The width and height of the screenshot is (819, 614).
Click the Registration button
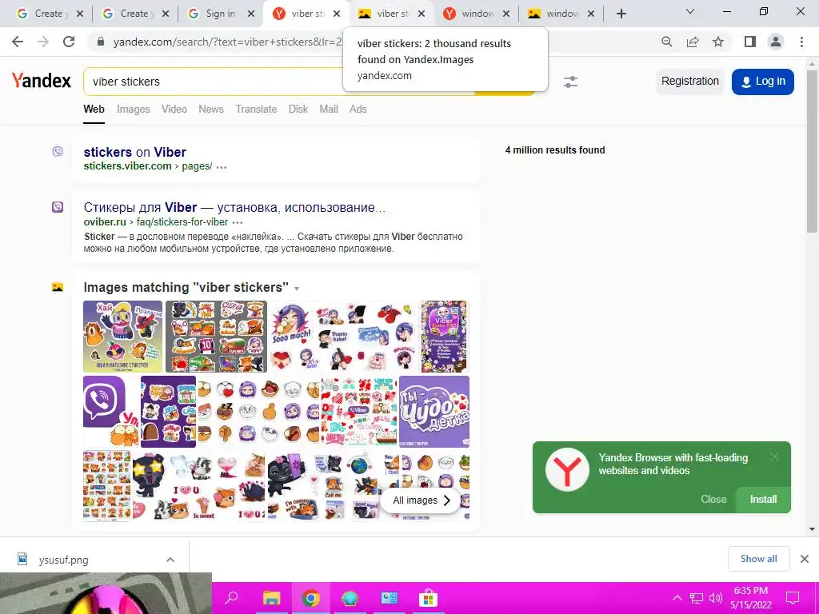pyautogui.click(x=690, y=82)
